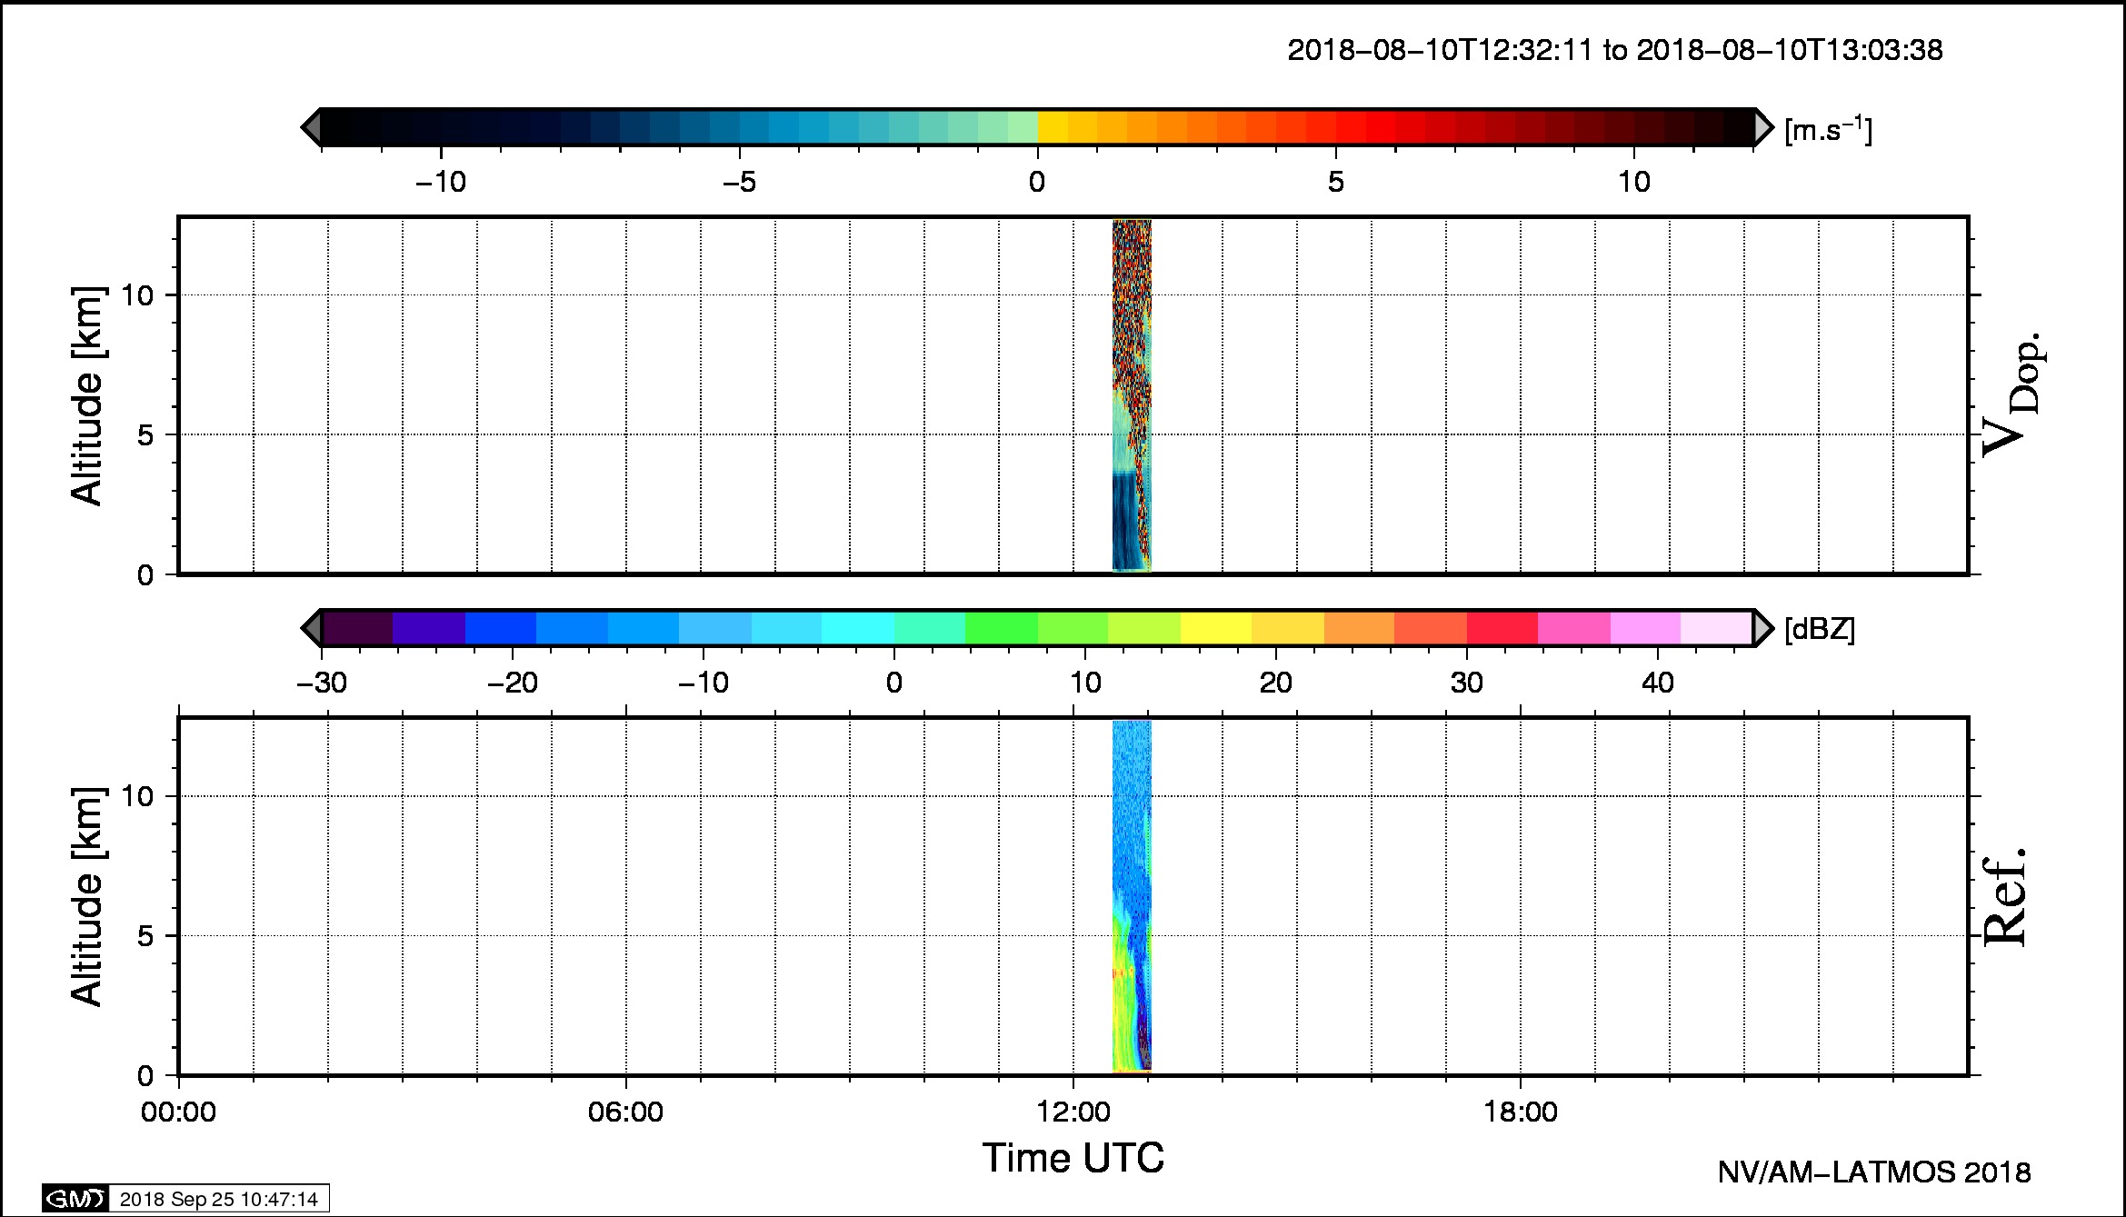2126x1217 pixels.
Task: Click the 06:00 time axis label
Action: point(625,1112)
